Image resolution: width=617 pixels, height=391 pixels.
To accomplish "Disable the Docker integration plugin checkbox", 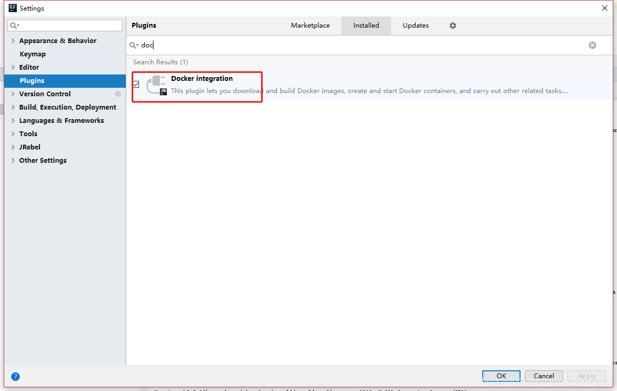I will tap(136, 85).
